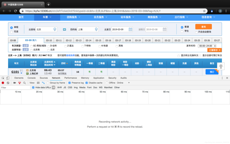Select the 03-10 date tab
This screenshot has height=144, width=230.
(49, 40)
